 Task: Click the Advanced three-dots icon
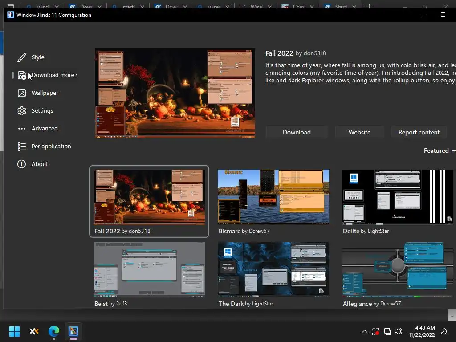(x=22, y=129)
